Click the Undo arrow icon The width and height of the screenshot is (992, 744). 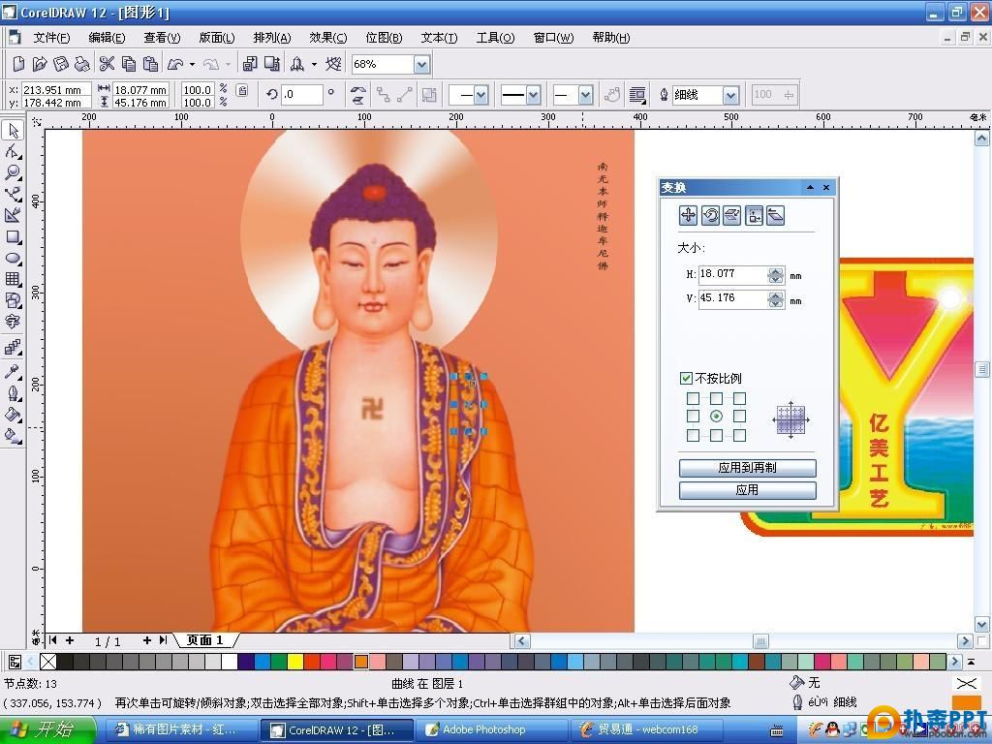click(x=175, y=64)
